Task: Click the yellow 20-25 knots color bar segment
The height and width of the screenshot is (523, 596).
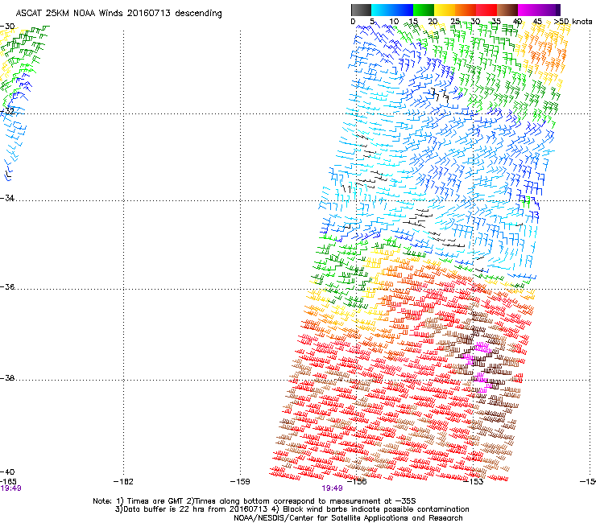Action: [445, 10]
